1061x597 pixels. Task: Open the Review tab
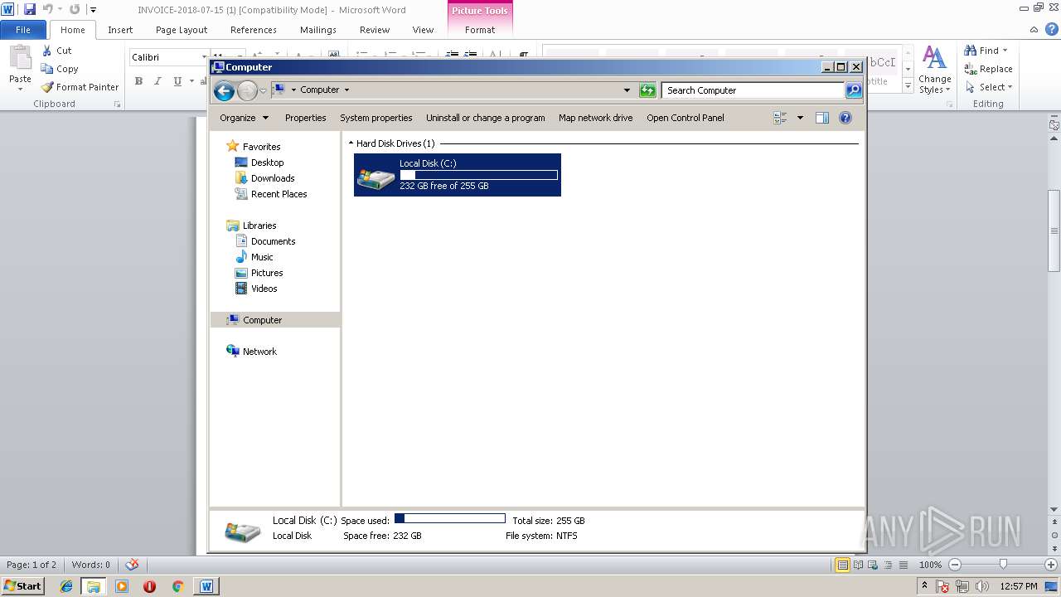point(375,30)
